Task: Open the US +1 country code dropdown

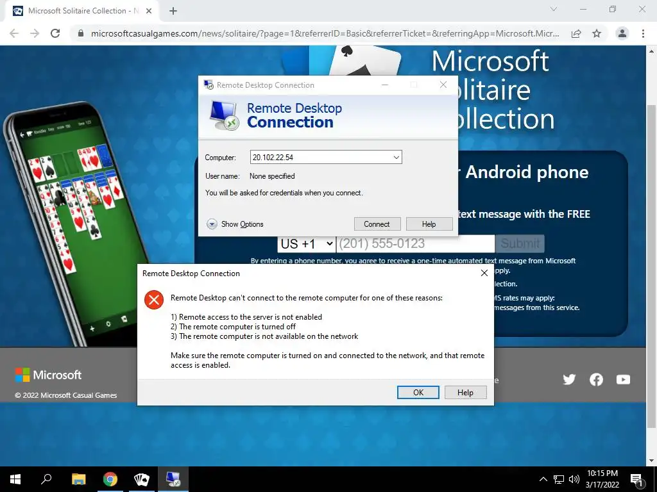Action: tap(306, 243)
